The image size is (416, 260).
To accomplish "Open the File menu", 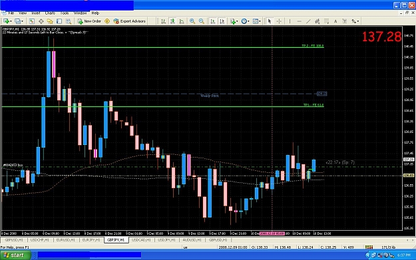I will (11, 13).
